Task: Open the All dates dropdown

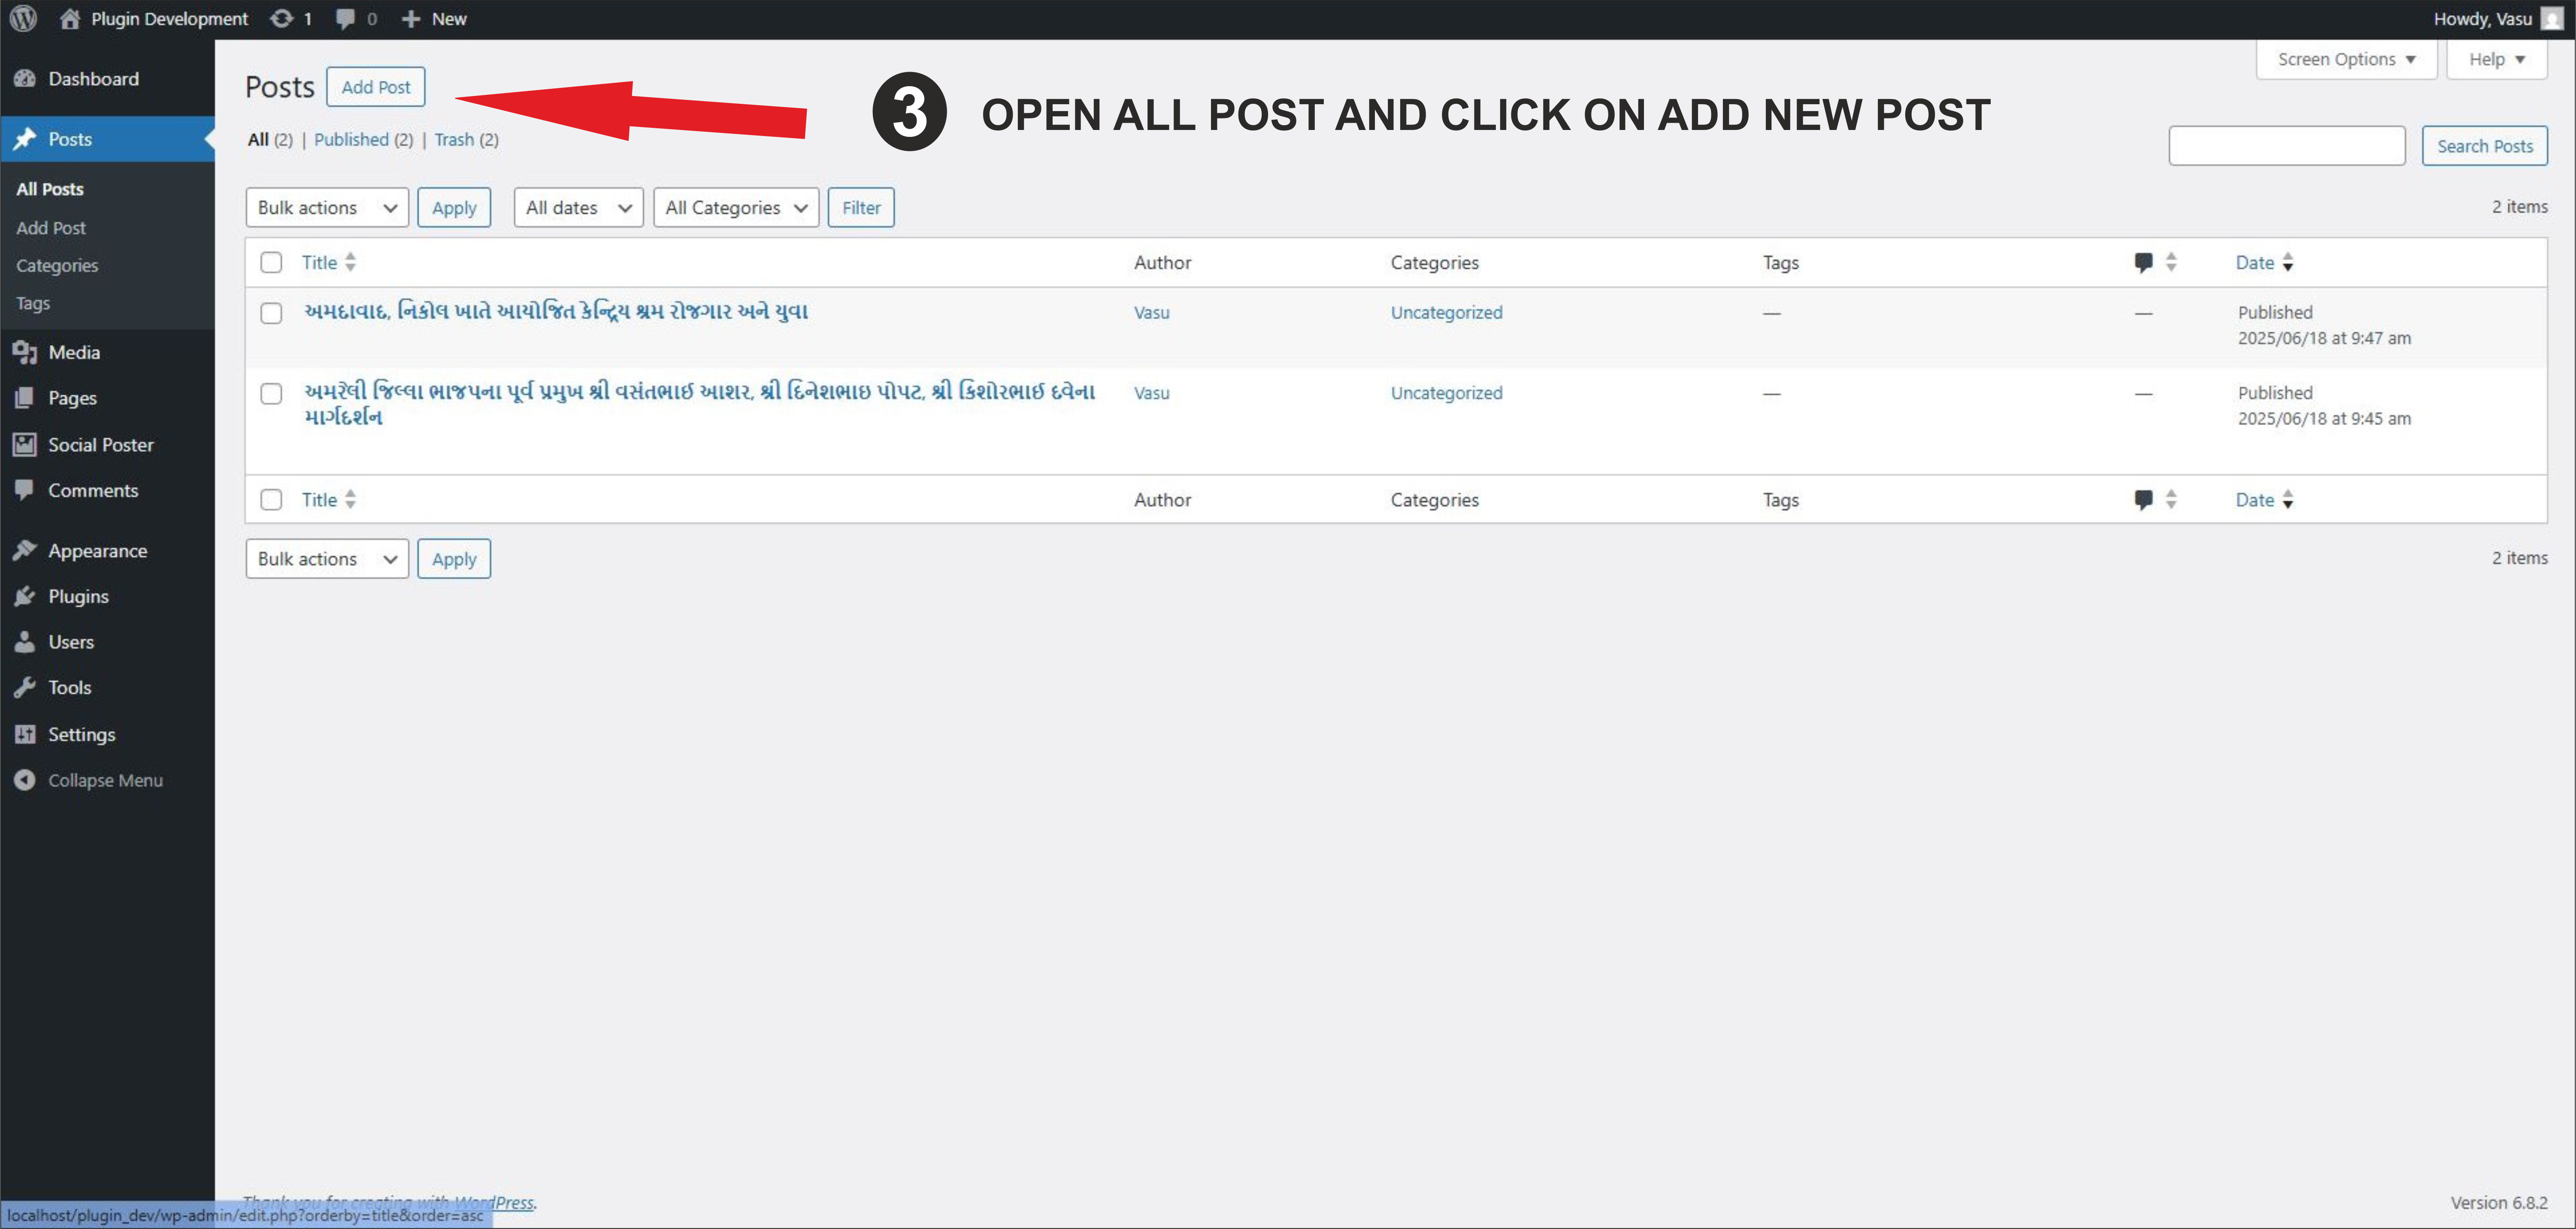Action: tap(578, 207)
